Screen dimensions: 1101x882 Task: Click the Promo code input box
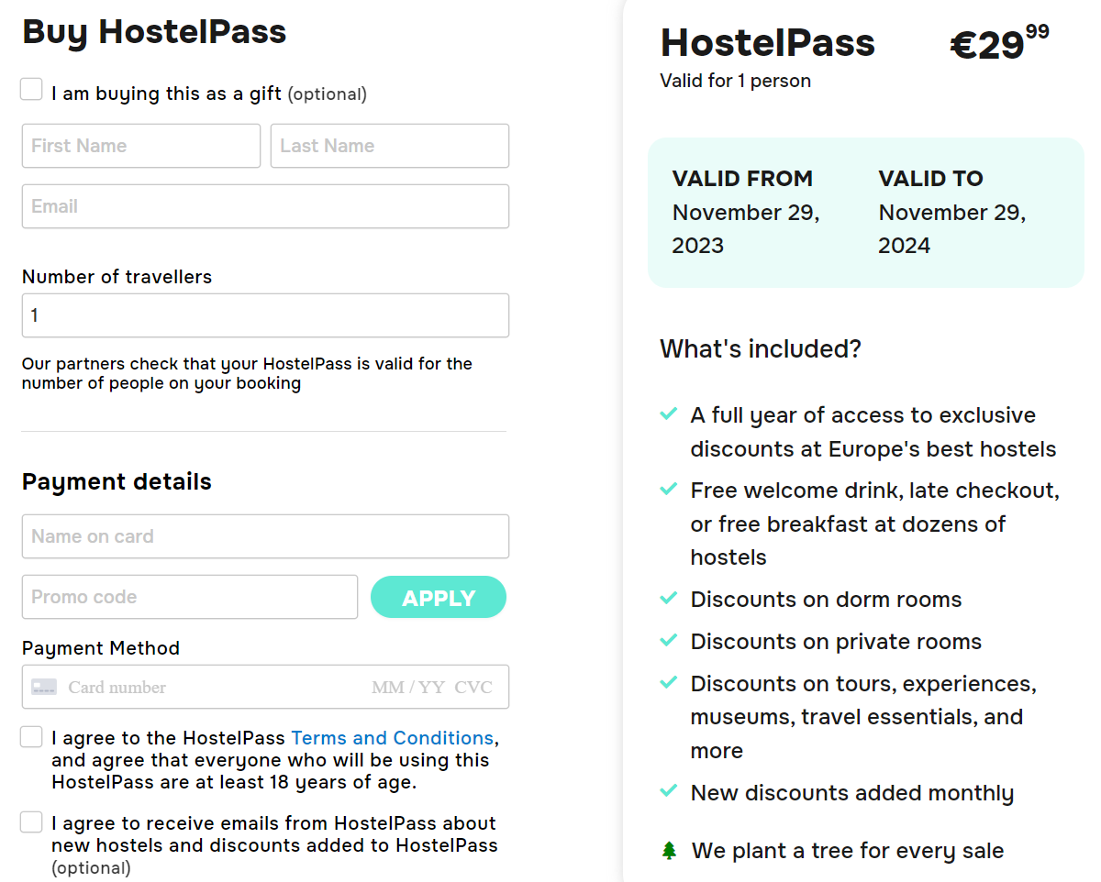tap(189, 597)
